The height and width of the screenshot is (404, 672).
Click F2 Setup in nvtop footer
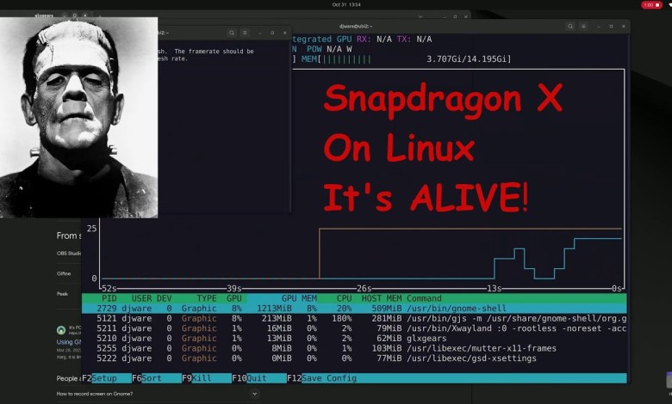107,378
